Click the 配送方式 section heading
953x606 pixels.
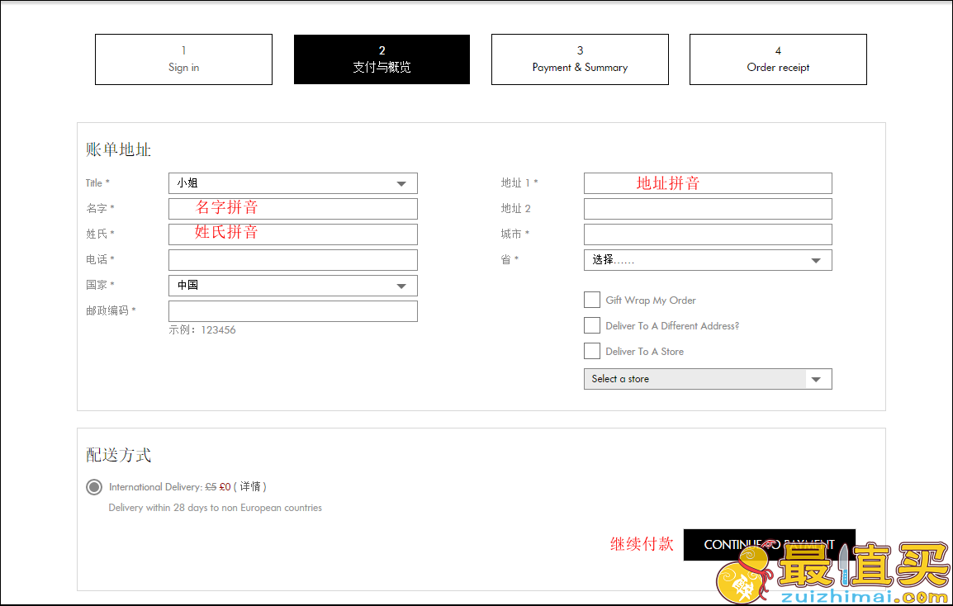click(x=119, y=455)
